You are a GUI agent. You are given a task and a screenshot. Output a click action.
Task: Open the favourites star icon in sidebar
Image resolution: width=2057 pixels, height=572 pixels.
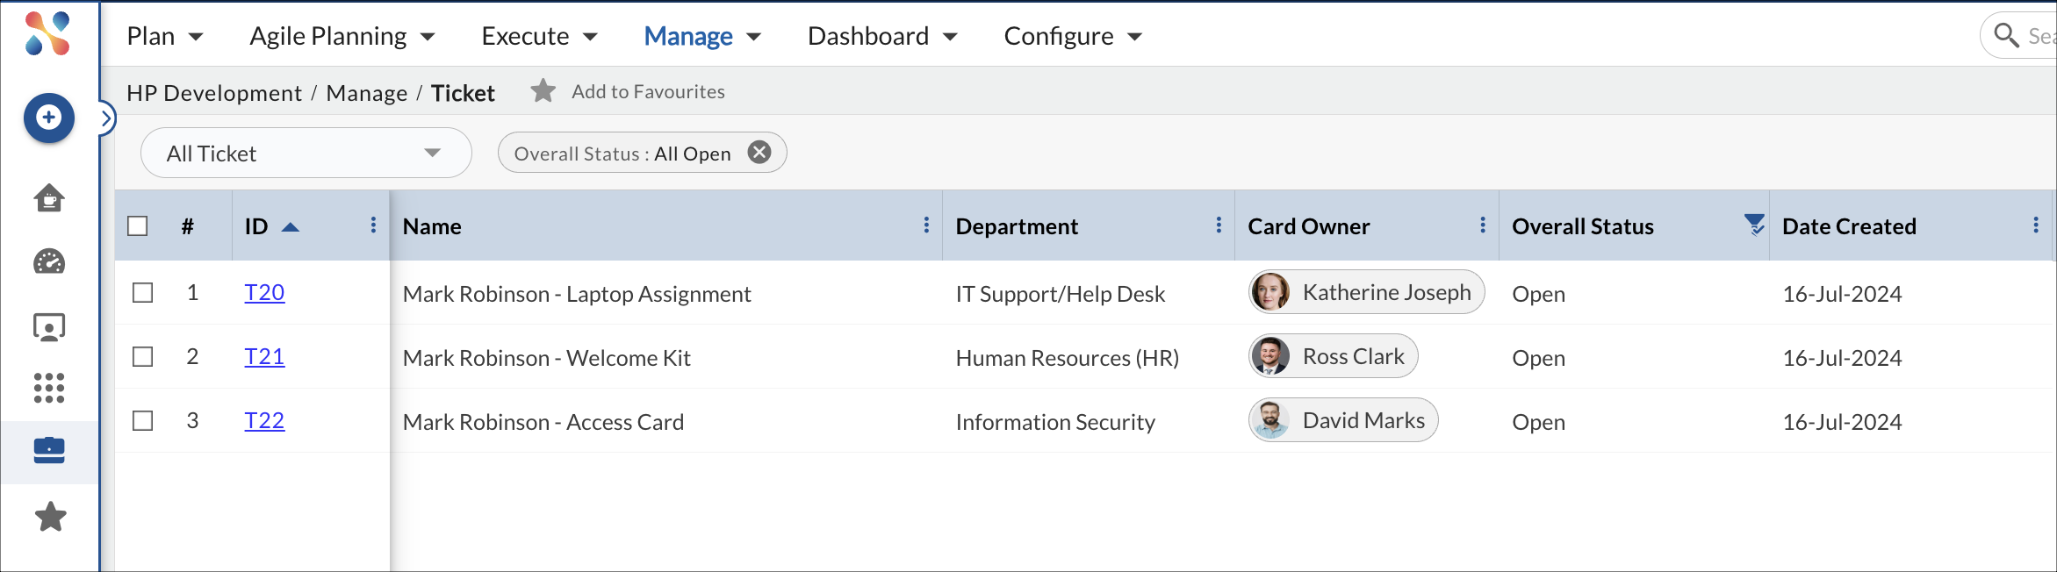[50, 517]
